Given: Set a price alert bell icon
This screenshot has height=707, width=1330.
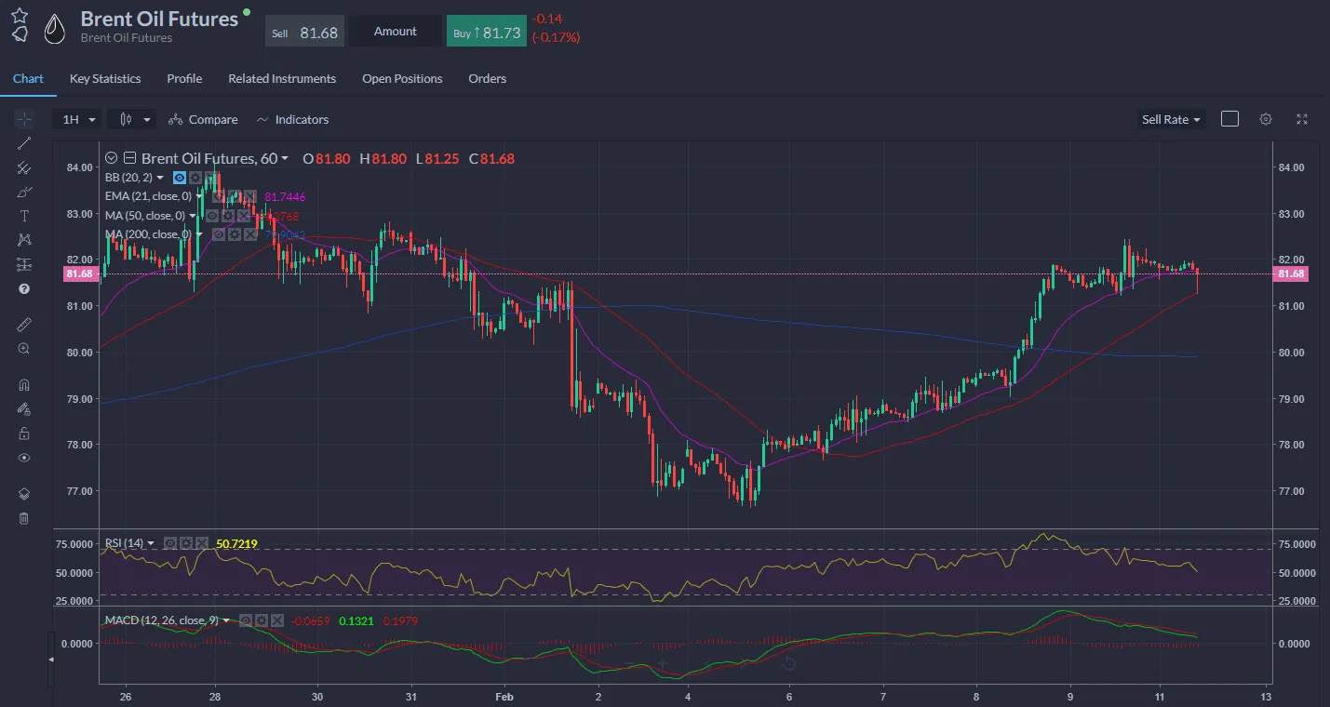Looking at the screenshot, I should point(20,34).
